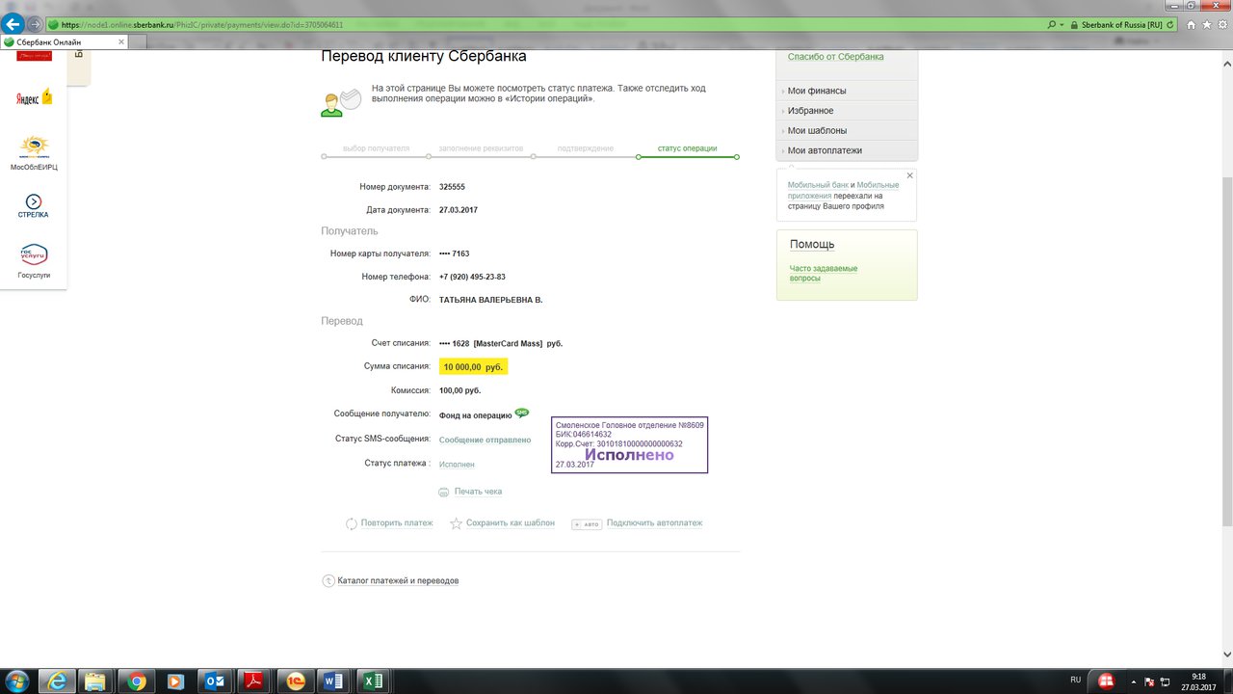Open the media player taskbar icon
Viewport: 1233px width, 694px height.
(x=175, y=681)
